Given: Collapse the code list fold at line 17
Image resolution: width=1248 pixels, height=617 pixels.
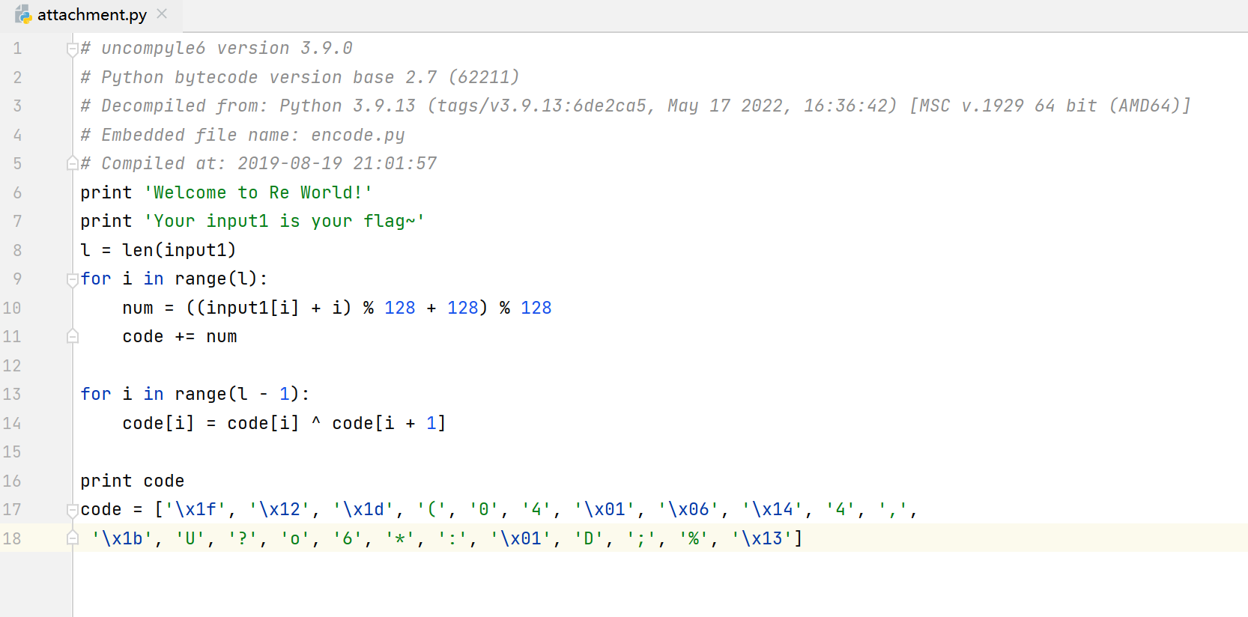Looking at the screenshot, I should 73,511.
